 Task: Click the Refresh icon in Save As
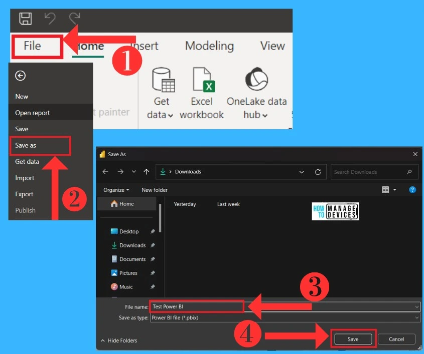[318, 172]
